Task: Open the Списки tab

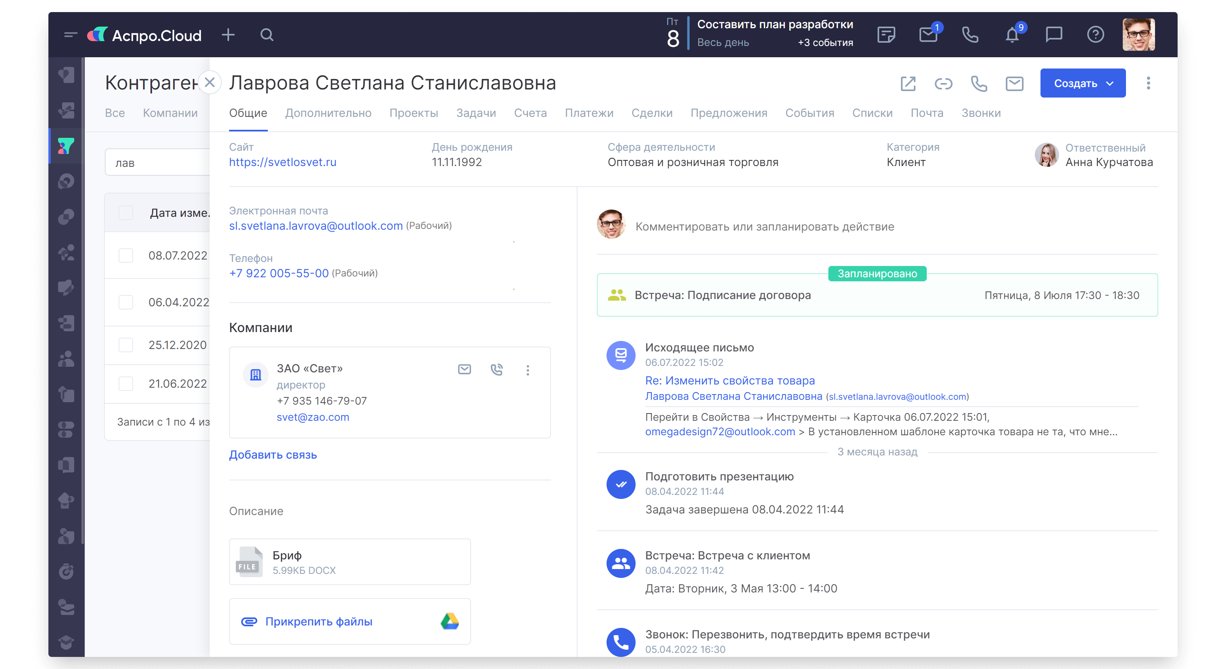Action: pyautogui.click(x=872, y=113)
